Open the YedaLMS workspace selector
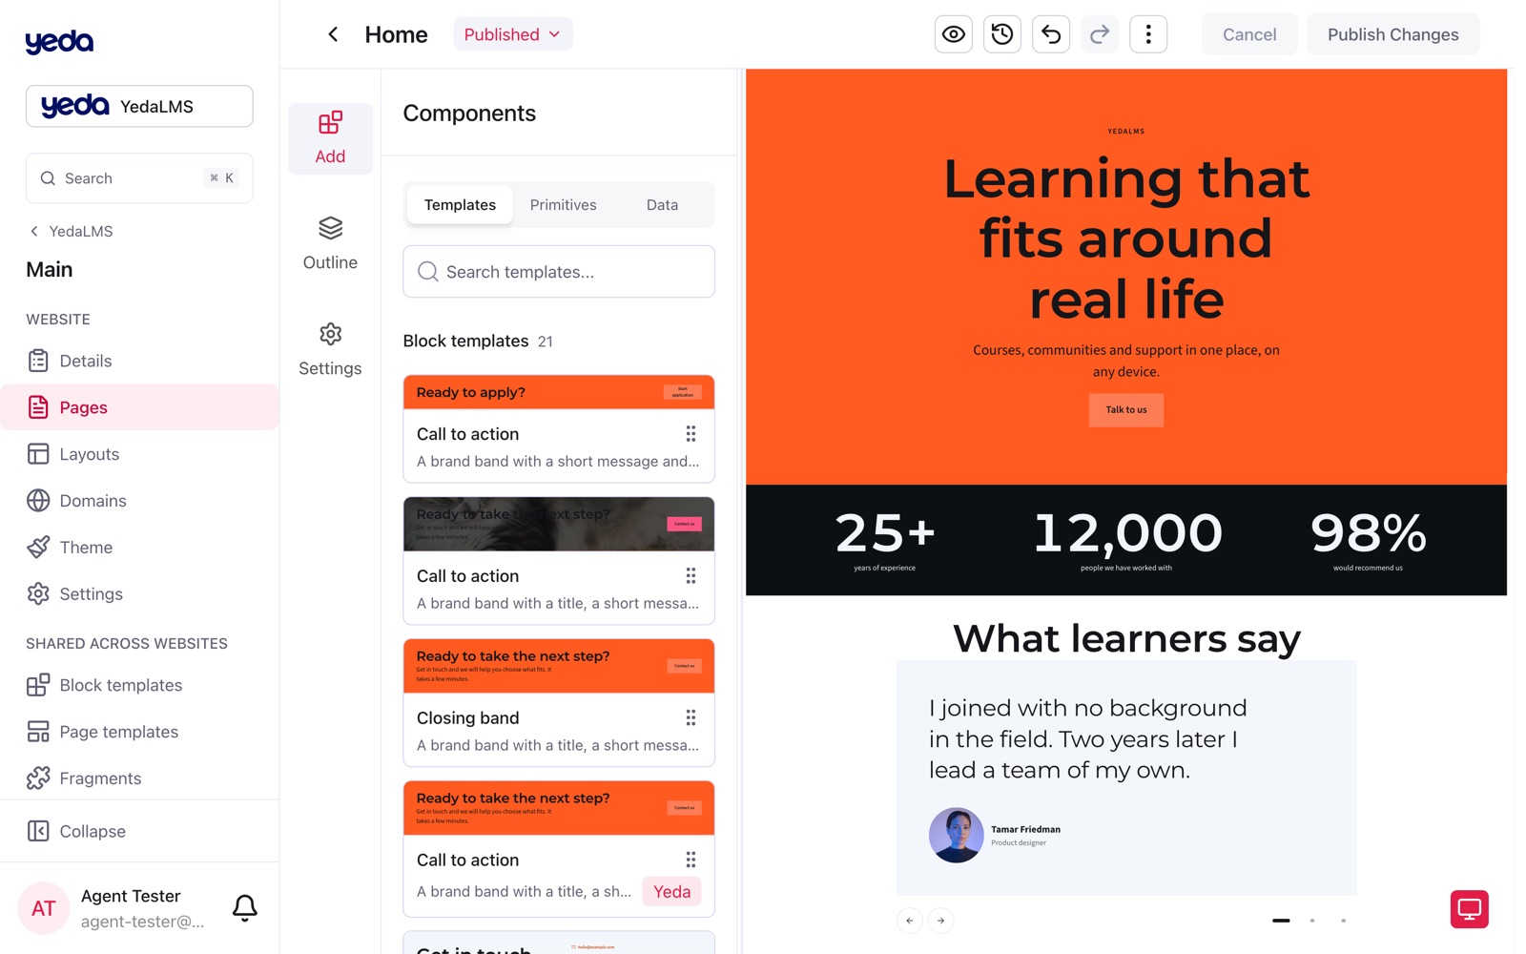The height and width of the screenshot is (954, 1526). coord(139,106)
